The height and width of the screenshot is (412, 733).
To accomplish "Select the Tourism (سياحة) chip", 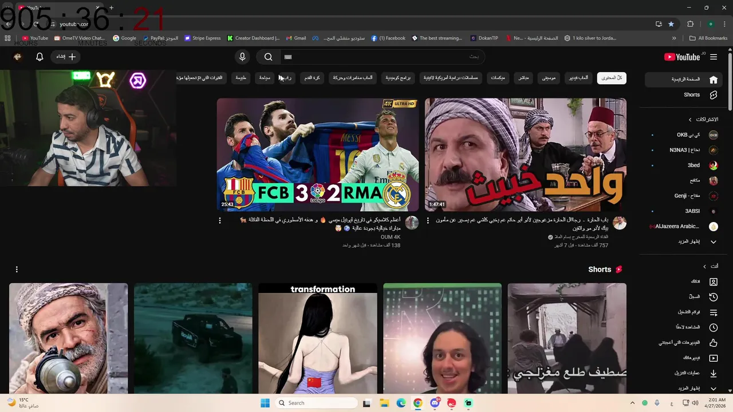I will click(x=265, y=78).
